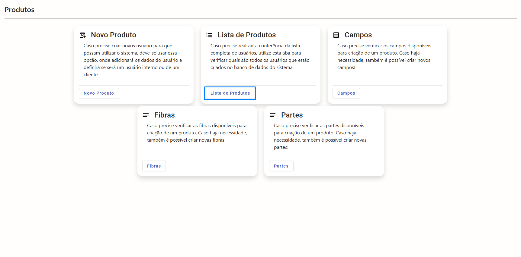This screenshot has width=521, height=257.
Task: Click the Partes card description text
Action: (x=320, y=136)
